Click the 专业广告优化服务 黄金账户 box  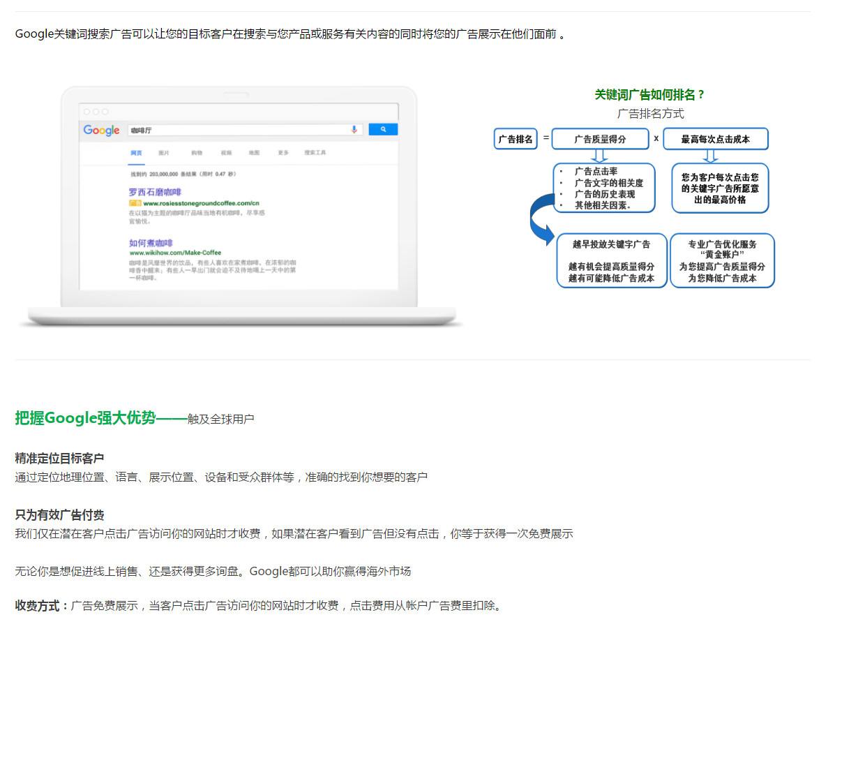[x=722, y=260]
